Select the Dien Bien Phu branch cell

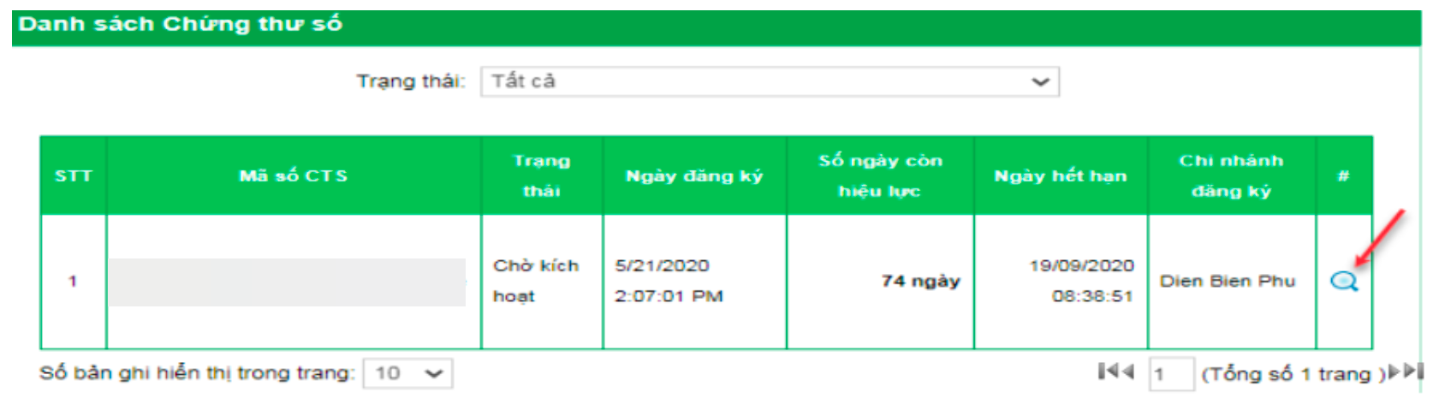point(1228,281)
